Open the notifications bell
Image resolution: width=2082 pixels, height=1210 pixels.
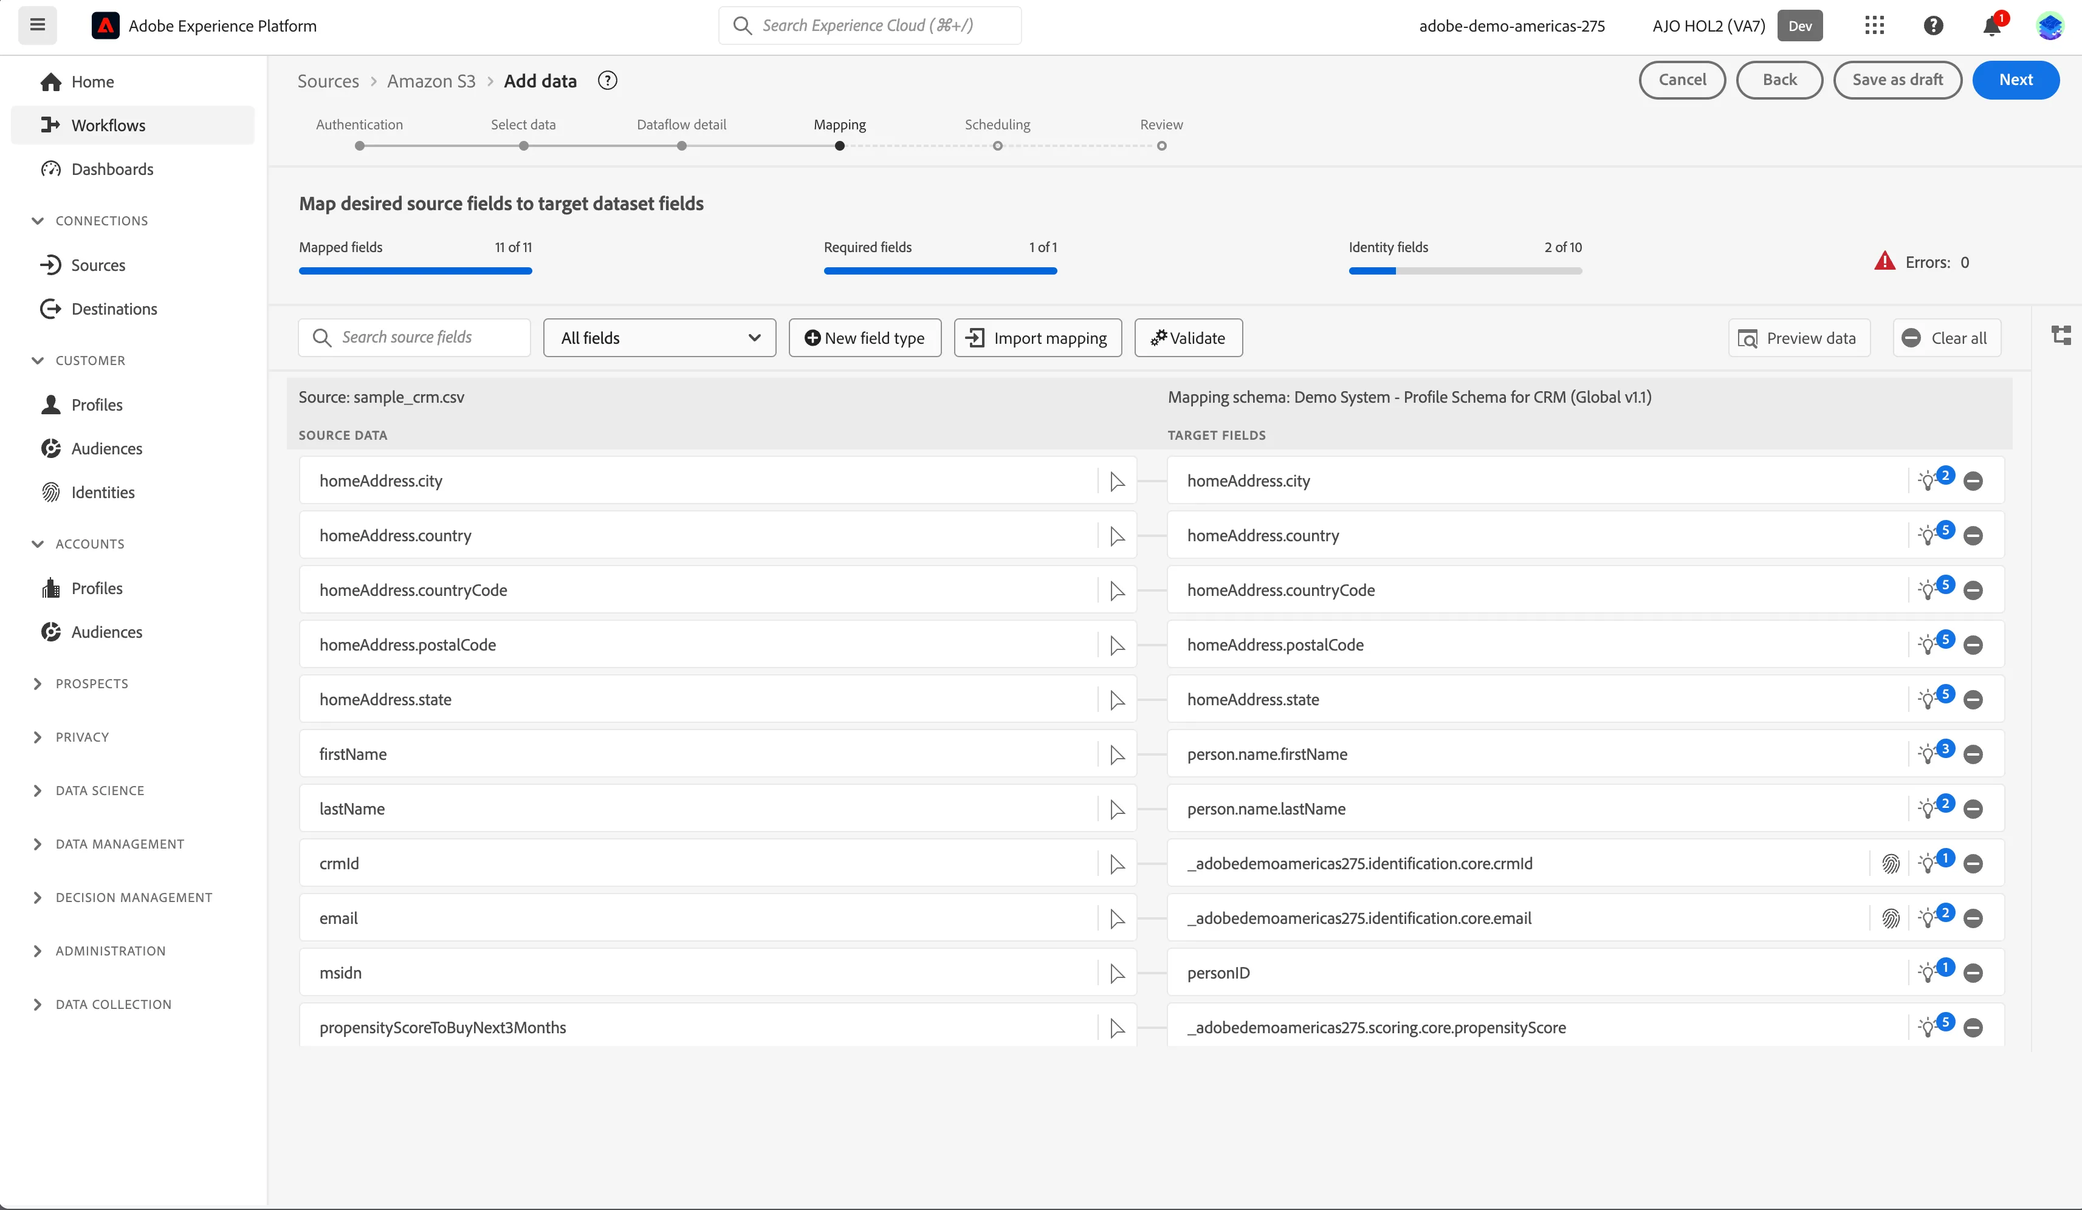pyautogui.click(x=1991, y=27)
